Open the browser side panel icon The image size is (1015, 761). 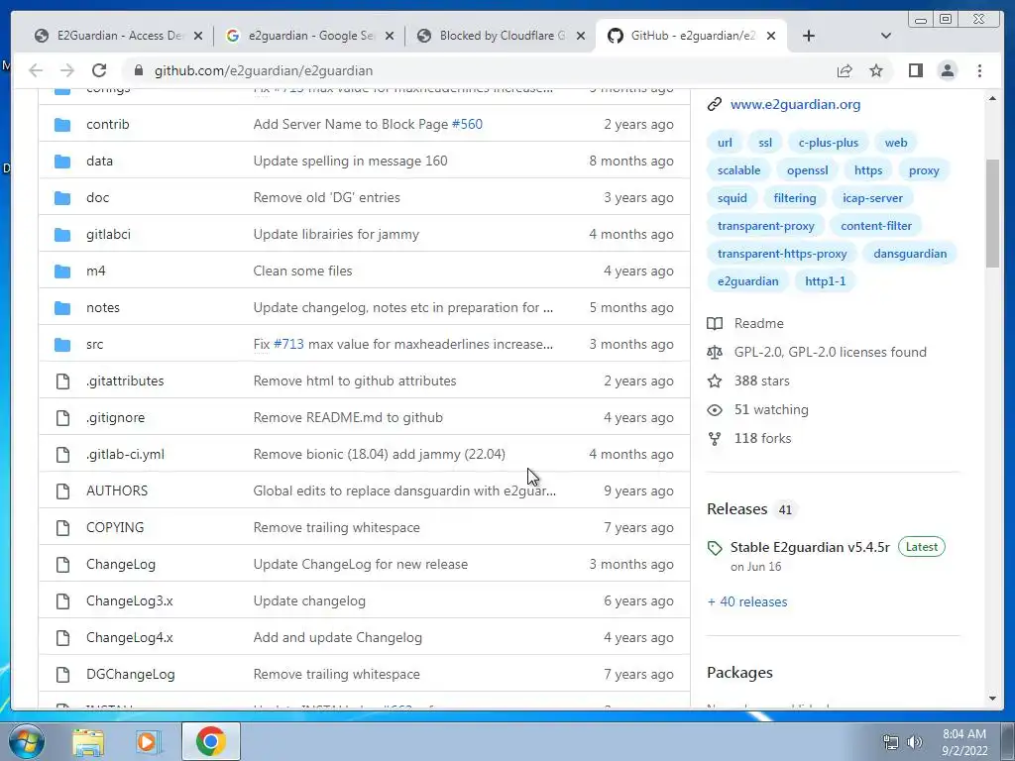(x=915, y=70)
